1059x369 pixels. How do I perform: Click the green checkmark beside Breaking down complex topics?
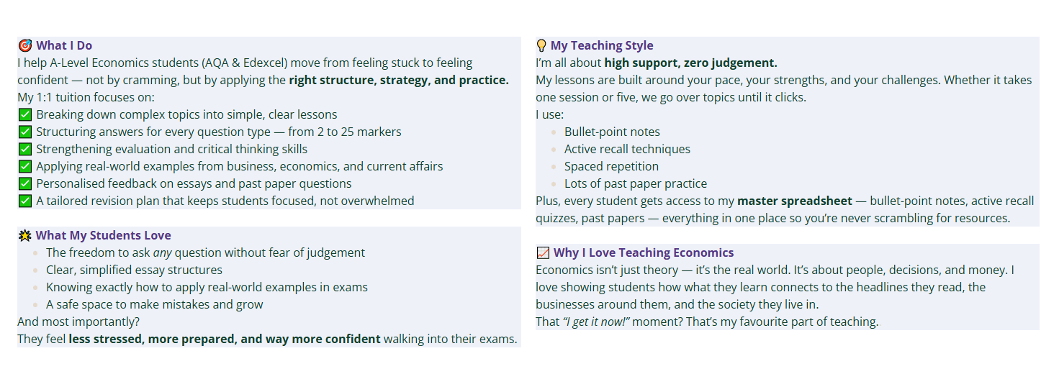coord(25,114)
